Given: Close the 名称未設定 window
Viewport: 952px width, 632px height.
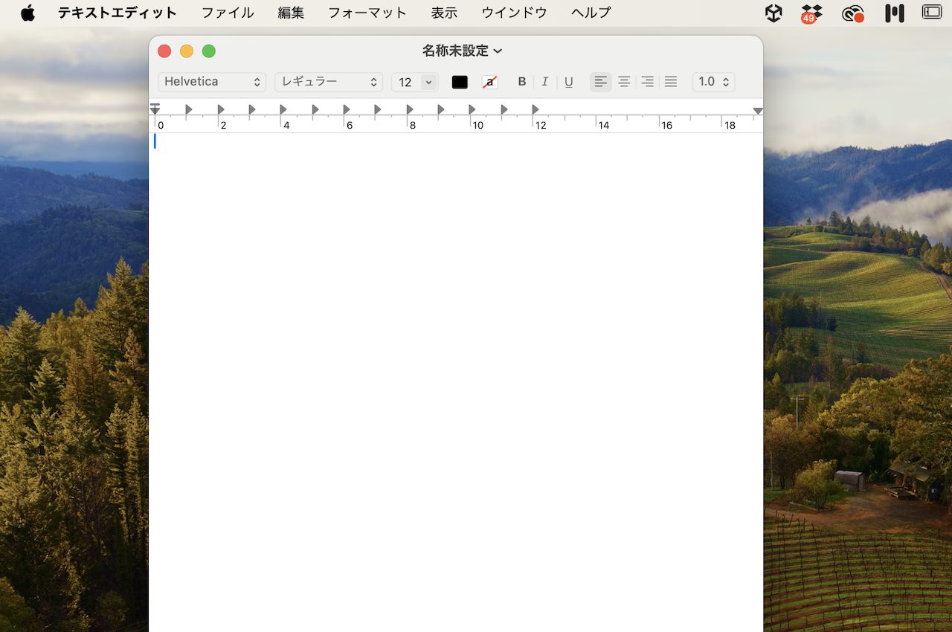Looking at the screenshot, I should coord(164,51).
